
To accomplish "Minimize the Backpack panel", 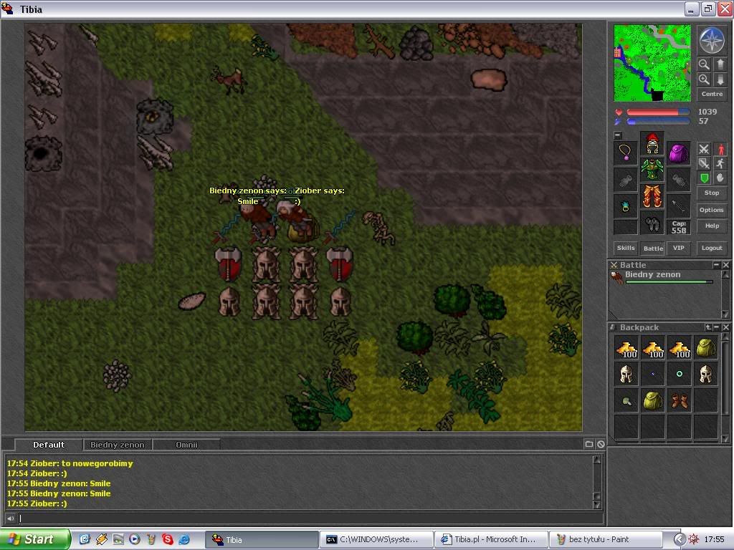I will (717, 327).
